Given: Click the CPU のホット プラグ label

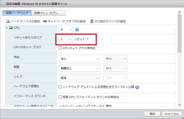Looking at the screenshot, I should pyautogui.click(x=27, y=47).
